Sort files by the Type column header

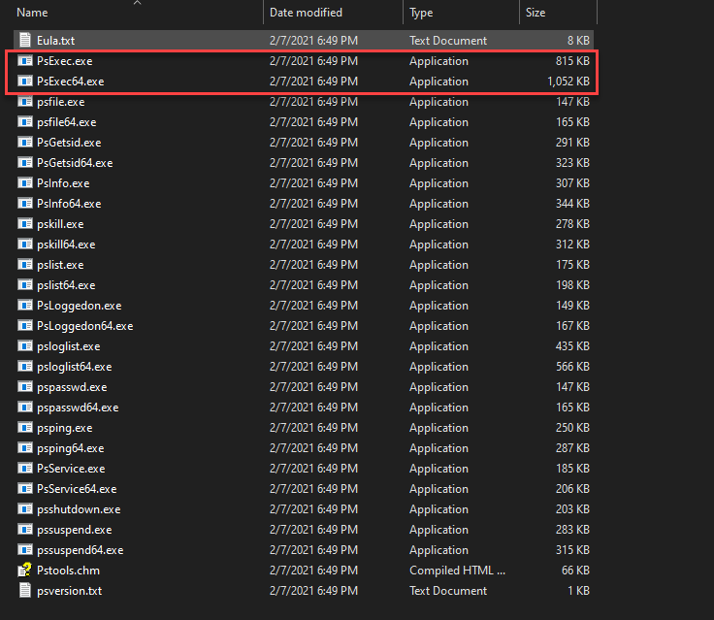[x=421, y=13]
